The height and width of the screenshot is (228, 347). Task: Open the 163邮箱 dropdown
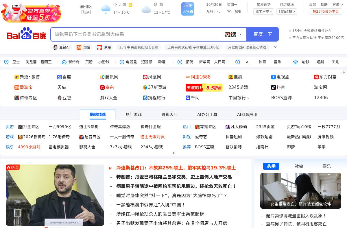pos(287,12)
